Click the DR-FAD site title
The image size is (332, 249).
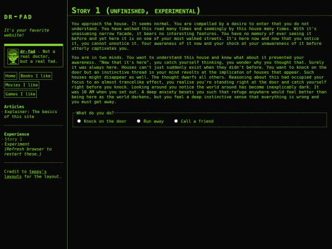click(18, 17)
